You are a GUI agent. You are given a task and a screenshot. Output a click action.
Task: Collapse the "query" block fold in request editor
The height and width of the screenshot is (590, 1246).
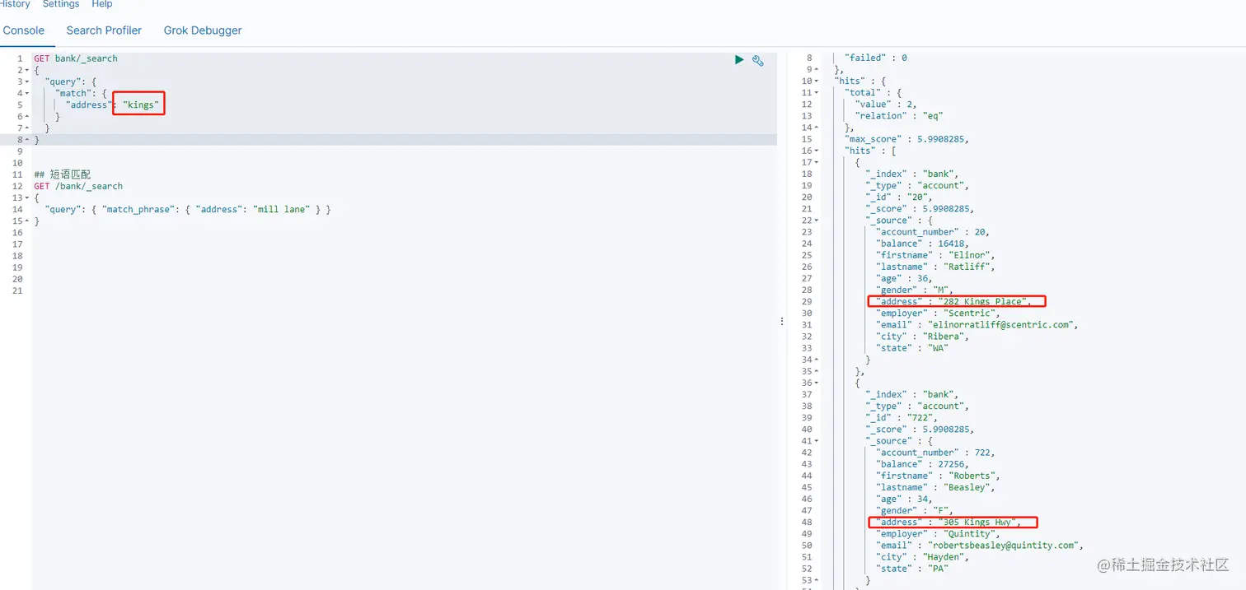click(x=27, y=82)
